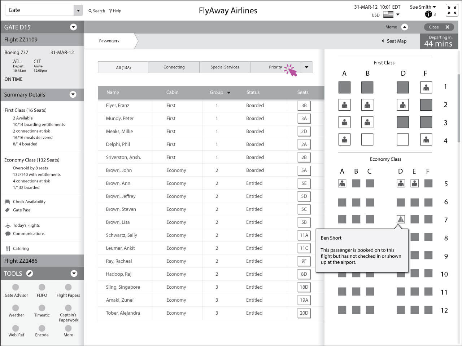
Task: Open Check Availability link
Action: 29,201
